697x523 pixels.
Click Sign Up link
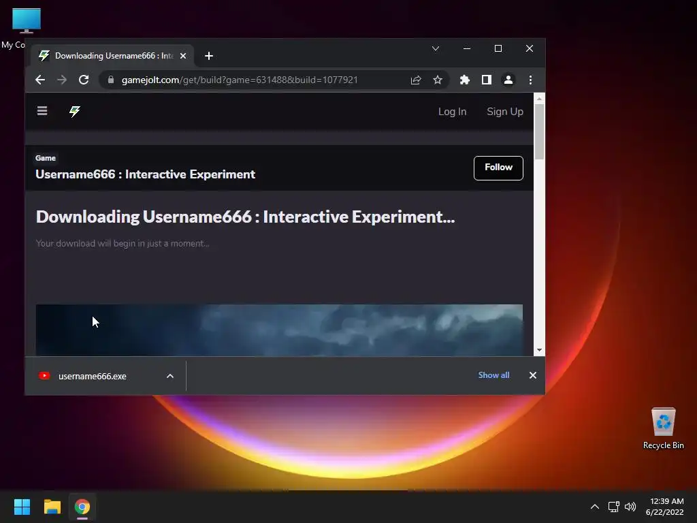(504, 112)
